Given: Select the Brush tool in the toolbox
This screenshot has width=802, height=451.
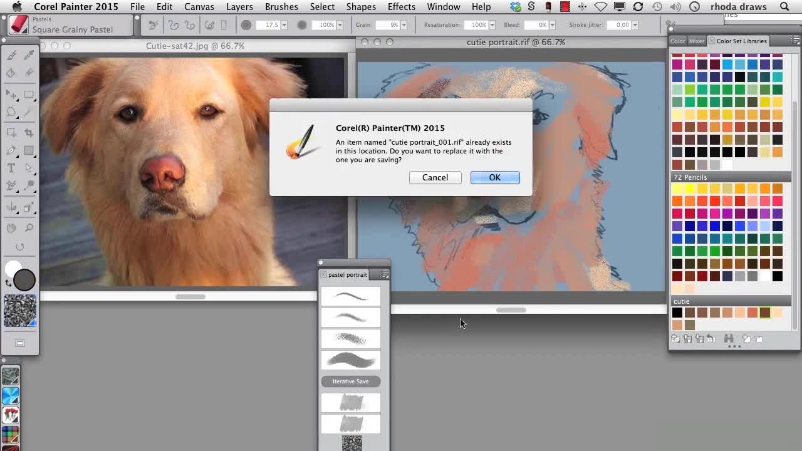Looking at the screenshot, I should tap(11, 56).
